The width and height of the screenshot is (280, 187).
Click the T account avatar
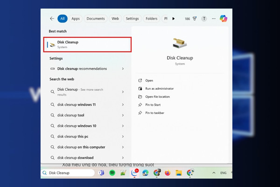coord(204,19)
